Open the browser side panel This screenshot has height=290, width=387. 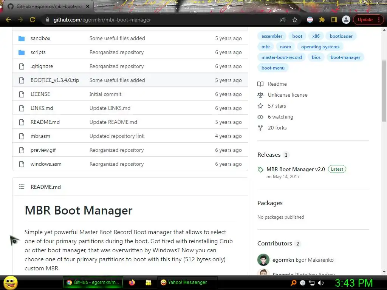click(x=334, y=20)
